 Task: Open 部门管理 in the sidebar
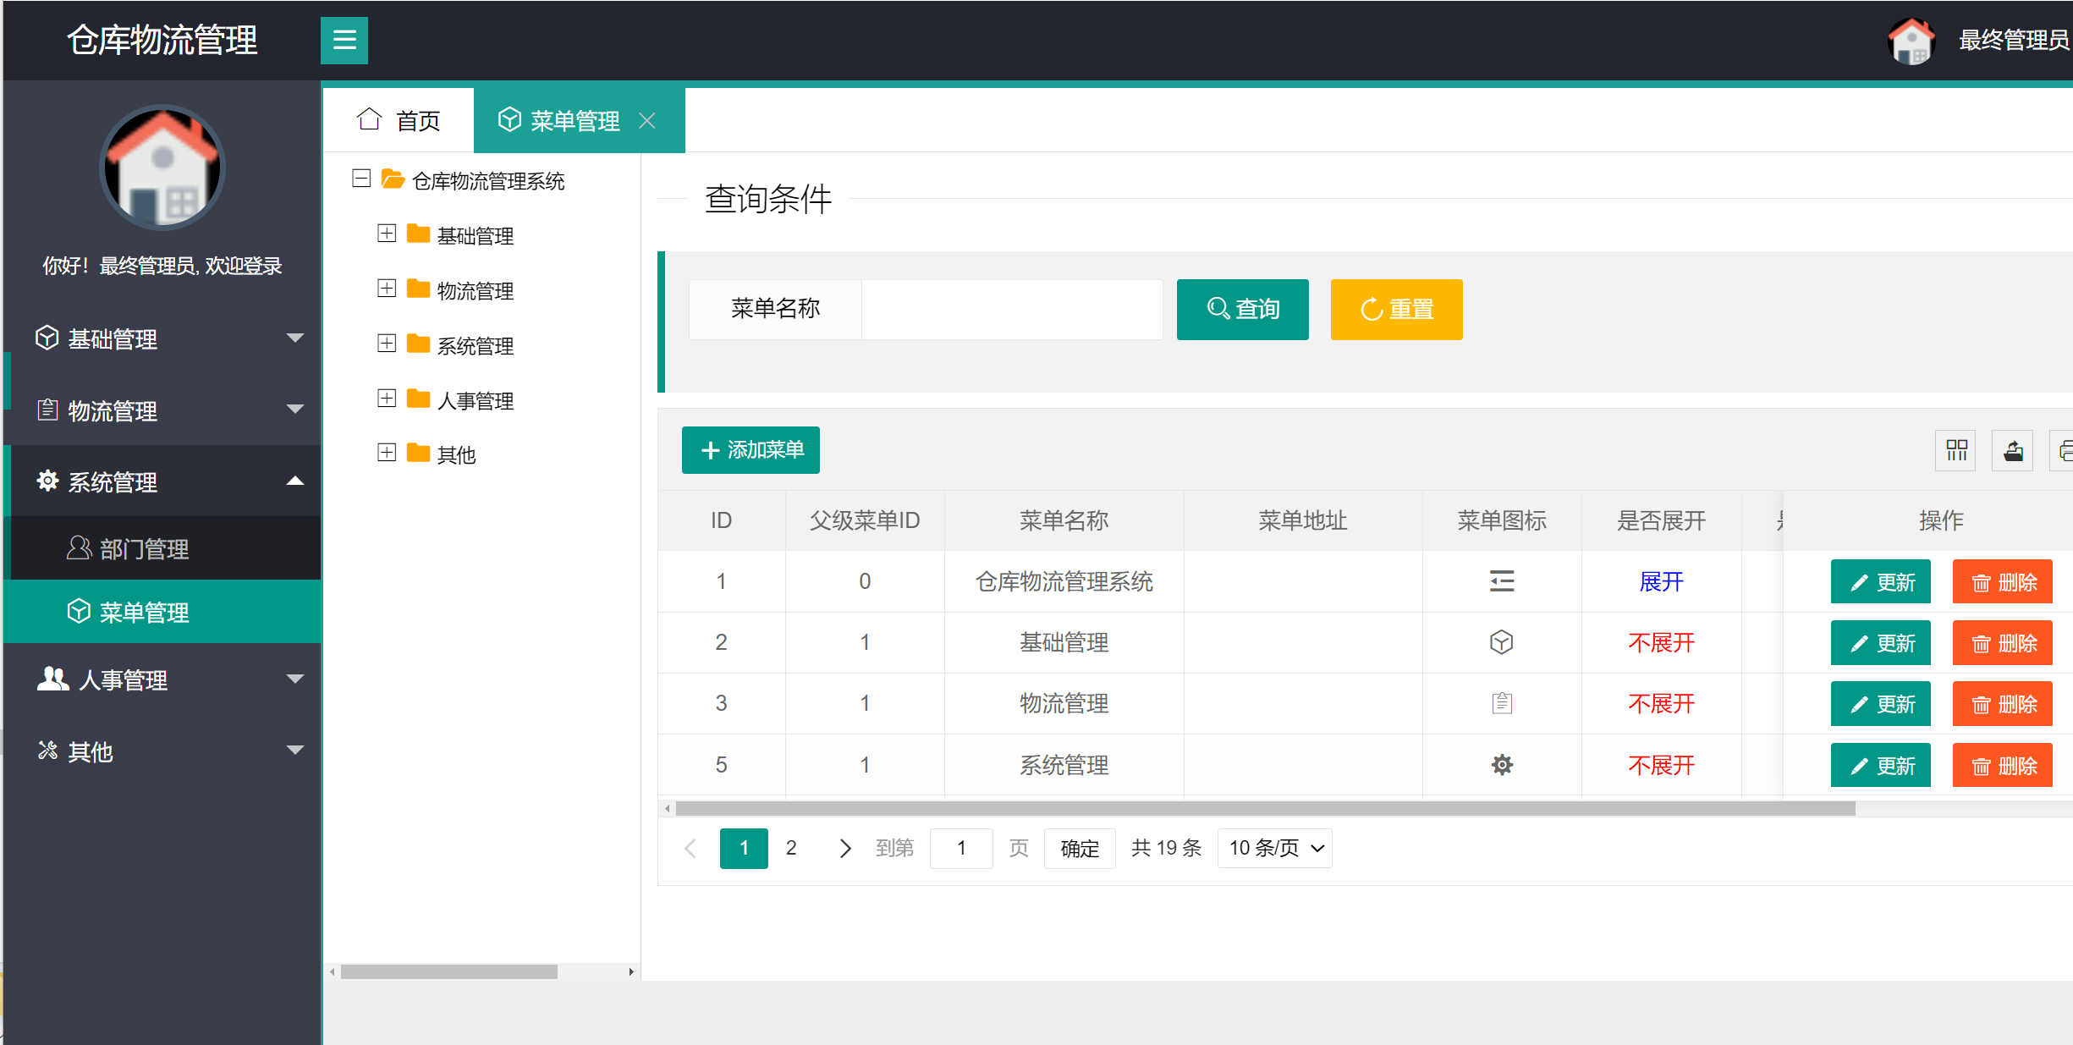[162, 548]
